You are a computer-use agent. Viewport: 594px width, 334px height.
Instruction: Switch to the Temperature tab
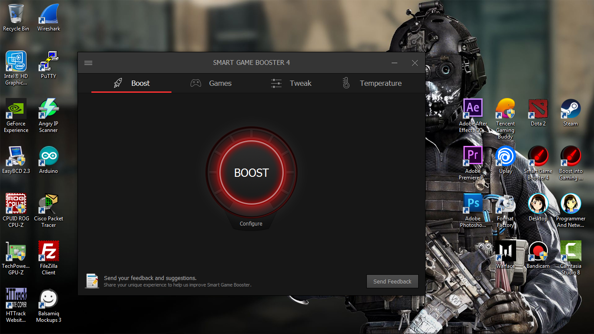tap(380, 83)
